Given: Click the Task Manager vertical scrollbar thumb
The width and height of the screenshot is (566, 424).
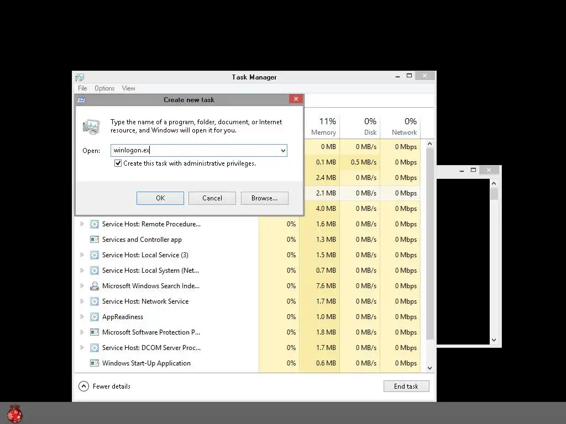Looking at the screenshot, I should click(429, 243).
